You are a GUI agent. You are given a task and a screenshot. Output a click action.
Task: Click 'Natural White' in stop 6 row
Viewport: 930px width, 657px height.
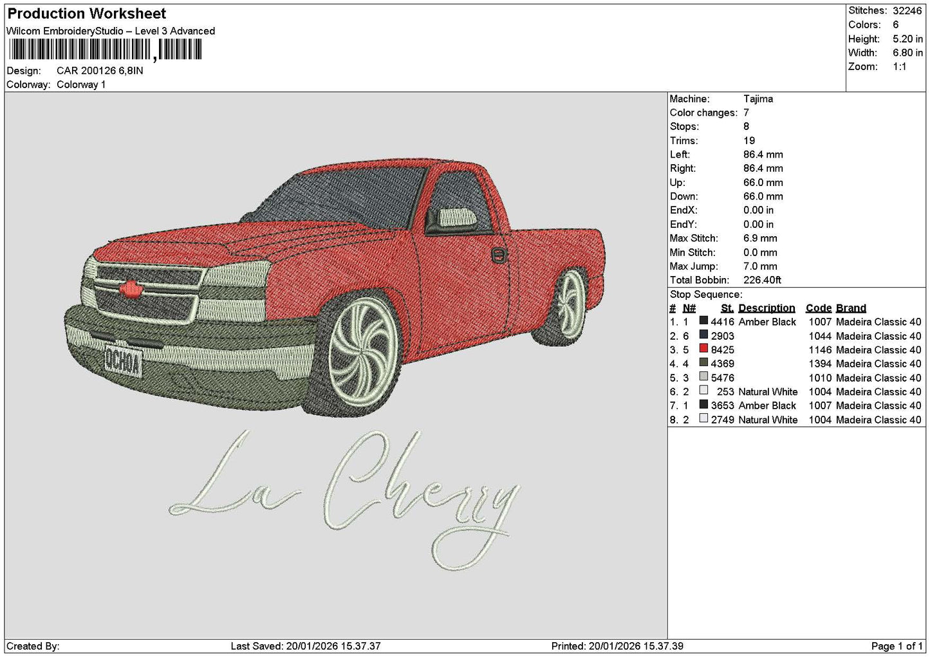768,392
